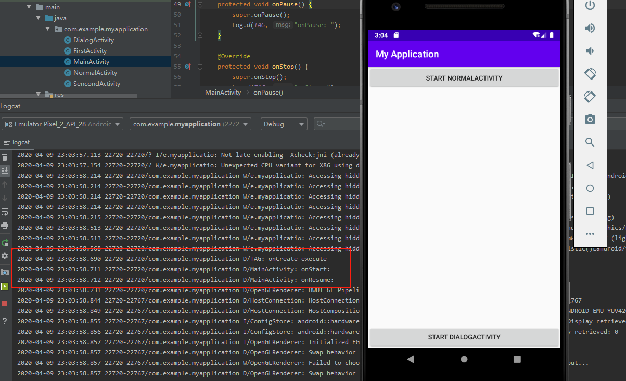This screenshot has height=381, width=626.
Task: Stop process with red square icon
Action: [5, 304]
